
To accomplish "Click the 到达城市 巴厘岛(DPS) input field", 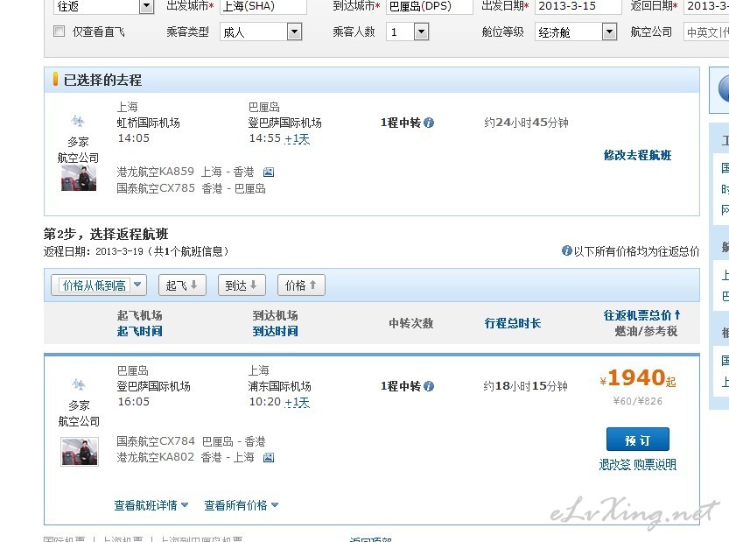I will coord(429,6).
